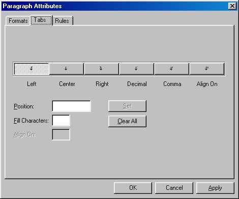Confirm with the OK button

[133, 188]
